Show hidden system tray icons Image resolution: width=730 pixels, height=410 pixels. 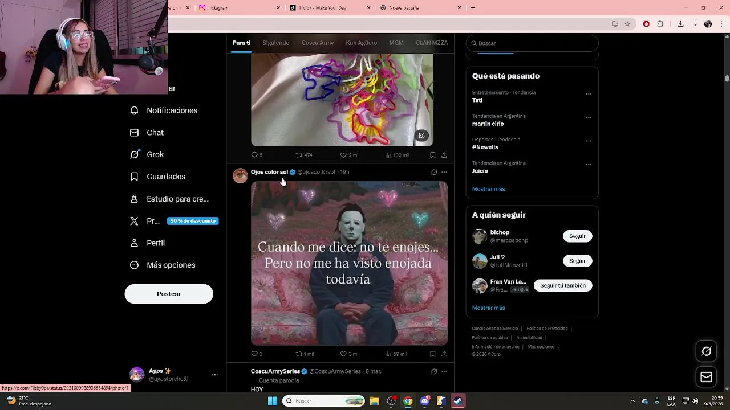point(632,401)
